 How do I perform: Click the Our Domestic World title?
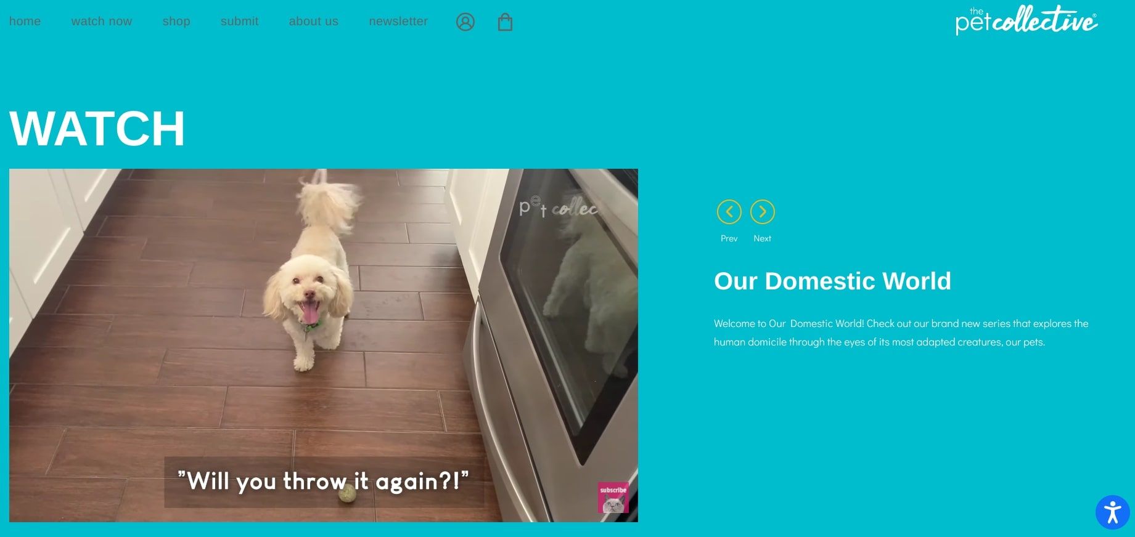(832, 281)
